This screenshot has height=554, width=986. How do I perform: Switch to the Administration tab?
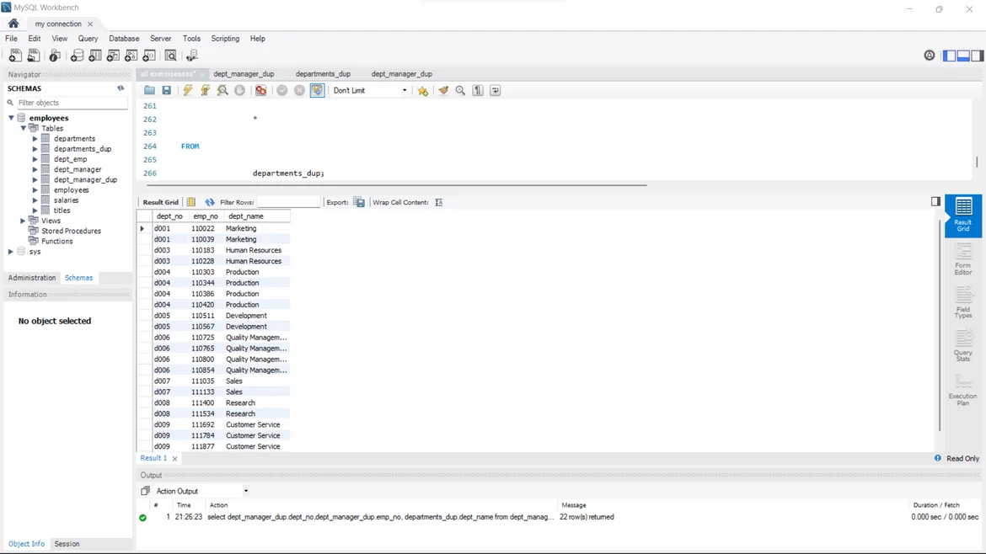pos(32,278)
